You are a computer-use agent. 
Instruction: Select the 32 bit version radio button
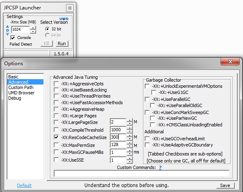(x=47, y=29)
